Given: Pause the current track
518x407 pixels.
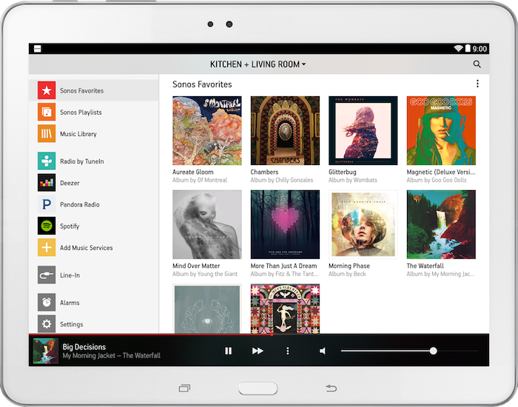Looking at the screenshot, I should coord(228,351).
